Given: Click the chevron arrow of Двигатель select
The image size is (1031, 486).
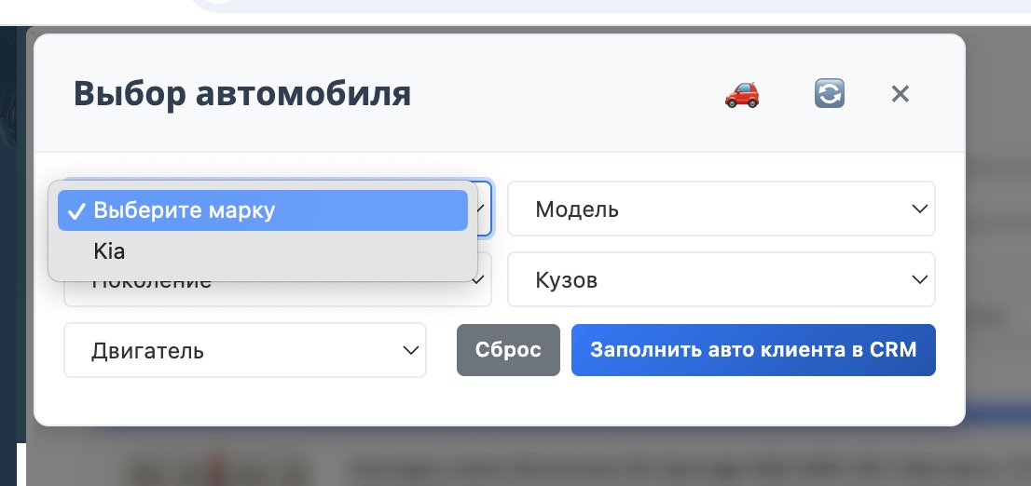Looking at the screenshot, I should (409, 350).
